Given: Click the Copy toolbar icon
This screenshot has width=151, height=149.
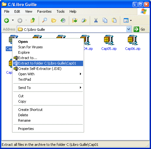Looking at the screenshot, I should 105,20.
